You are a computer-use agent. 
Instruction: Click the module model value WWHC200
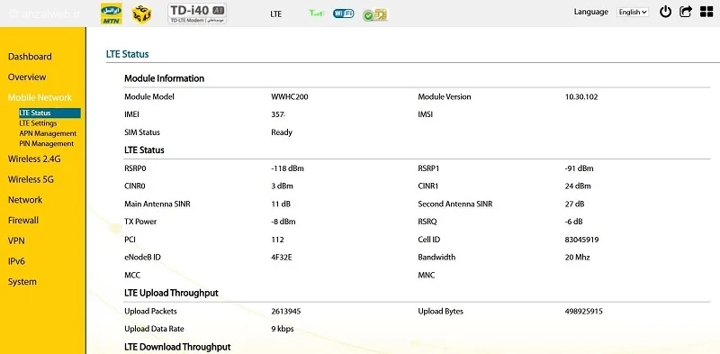tap(290, 97)
